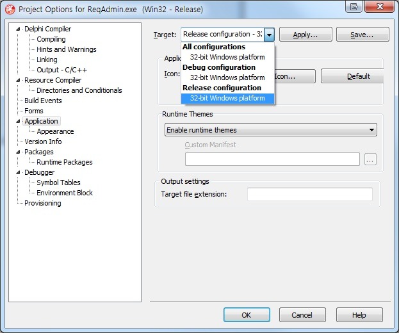Select Version Info in options tree
Screen dimensions: 399x333
tap(43, 142)
